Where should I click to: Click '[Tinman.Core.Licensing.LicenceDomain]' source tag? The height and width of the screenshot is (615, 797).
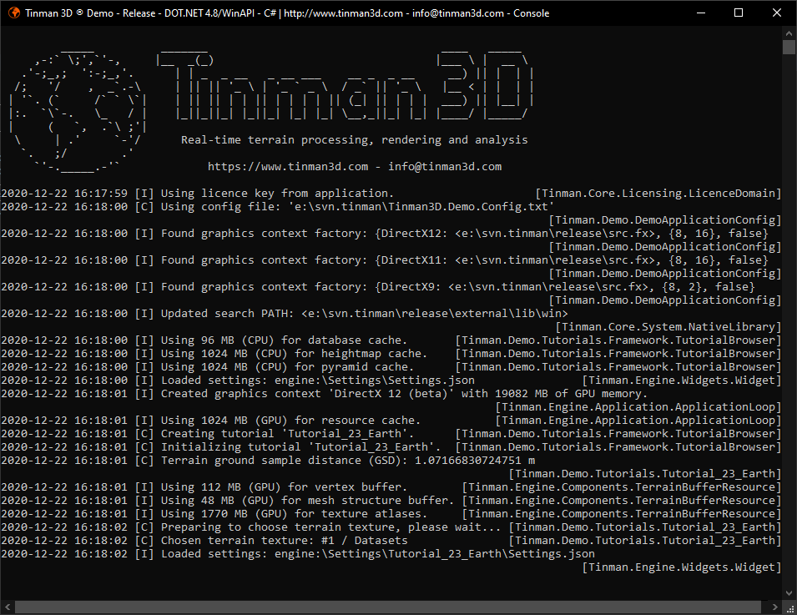658,194
